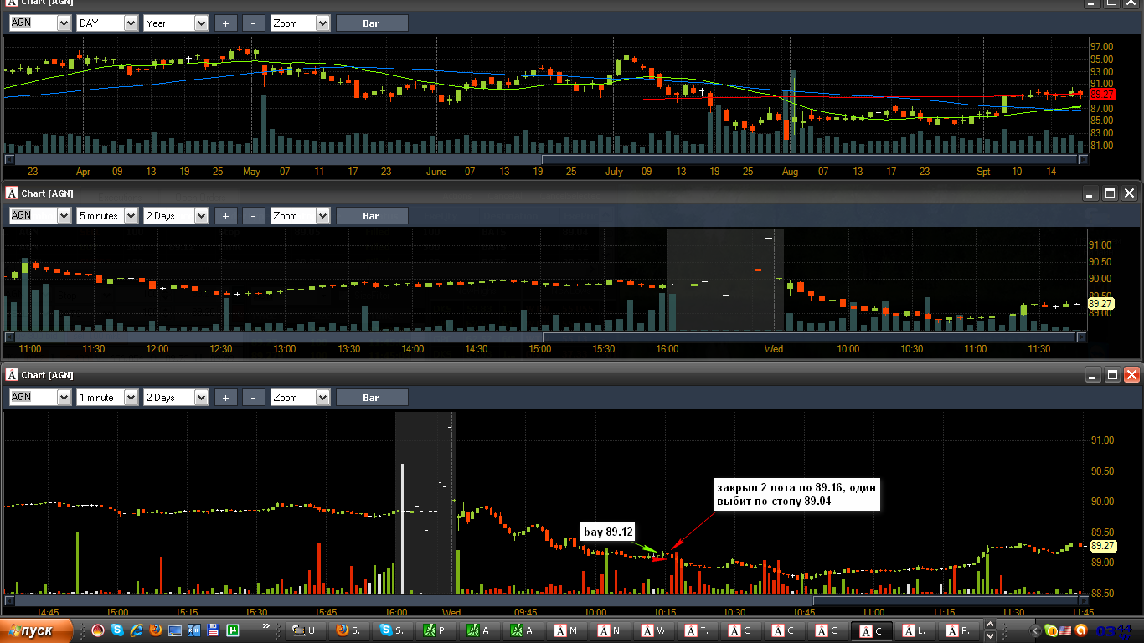Click the minus button in daily chart toolbar

click(253, 23)
